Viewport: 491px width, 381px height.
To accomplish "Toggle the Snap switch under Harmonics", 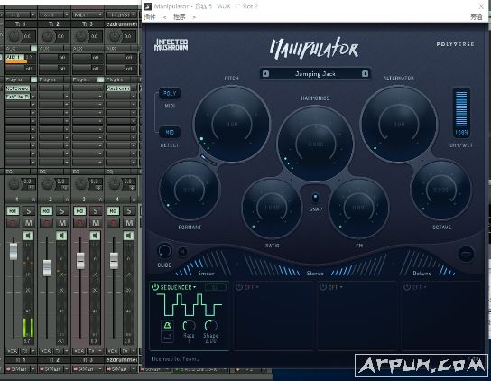I will [315, 198].
